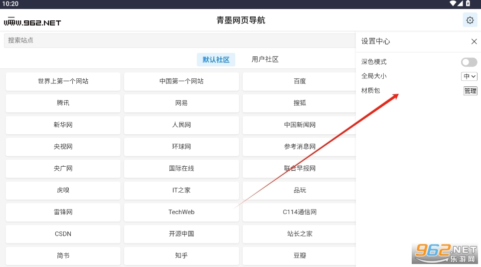
Task: Open IT之家 site card
Action: (181, 190)
